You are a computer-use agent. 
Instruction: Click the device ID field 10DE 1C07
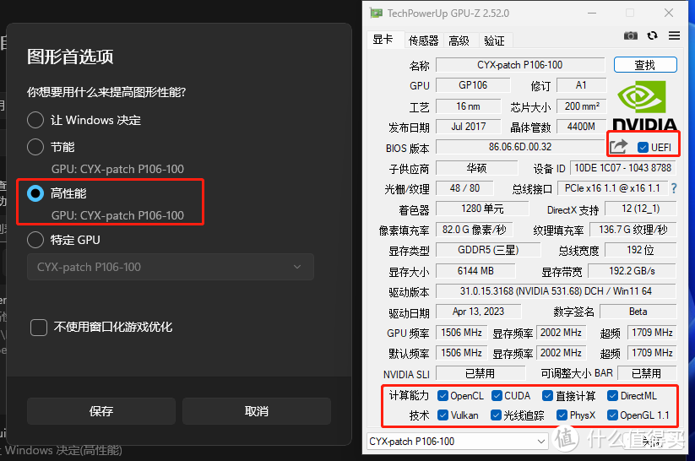[623, 168]
